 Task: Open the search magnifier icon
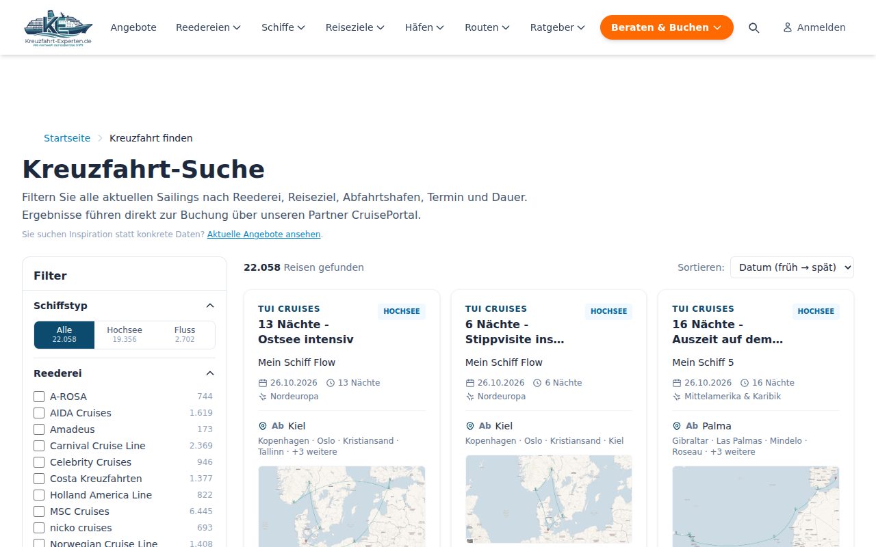click(753, 27)
